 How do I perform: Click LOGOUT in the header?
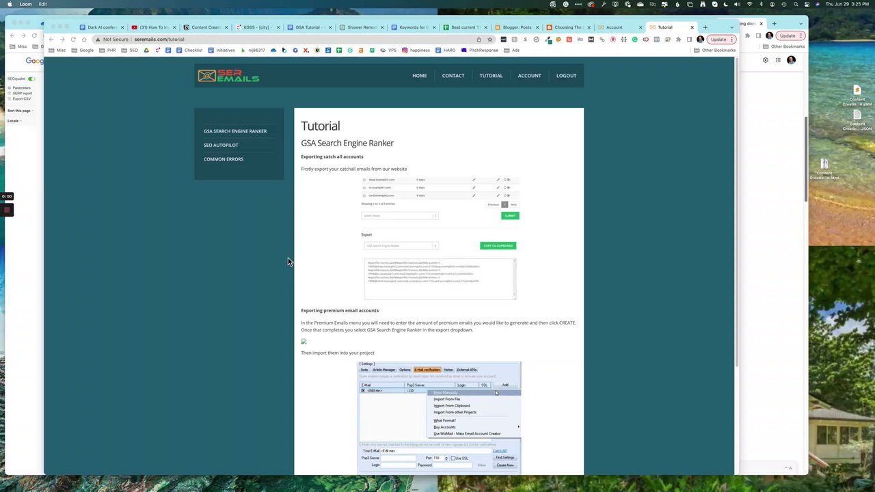click(566, 76)
